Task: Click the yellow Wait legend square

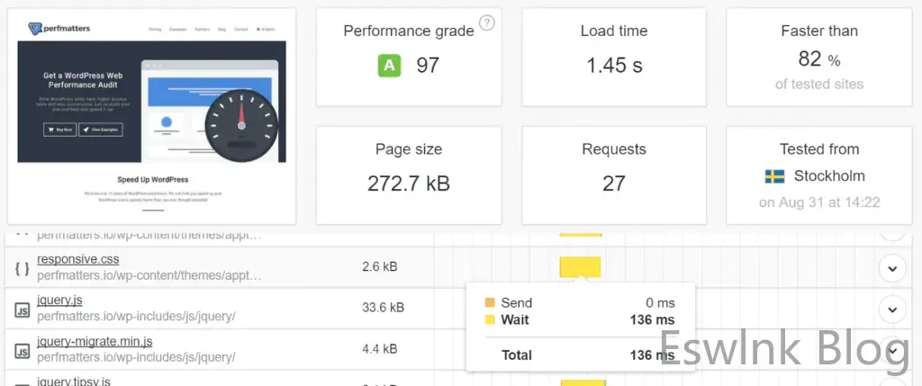Action: [x=490, y=319]
